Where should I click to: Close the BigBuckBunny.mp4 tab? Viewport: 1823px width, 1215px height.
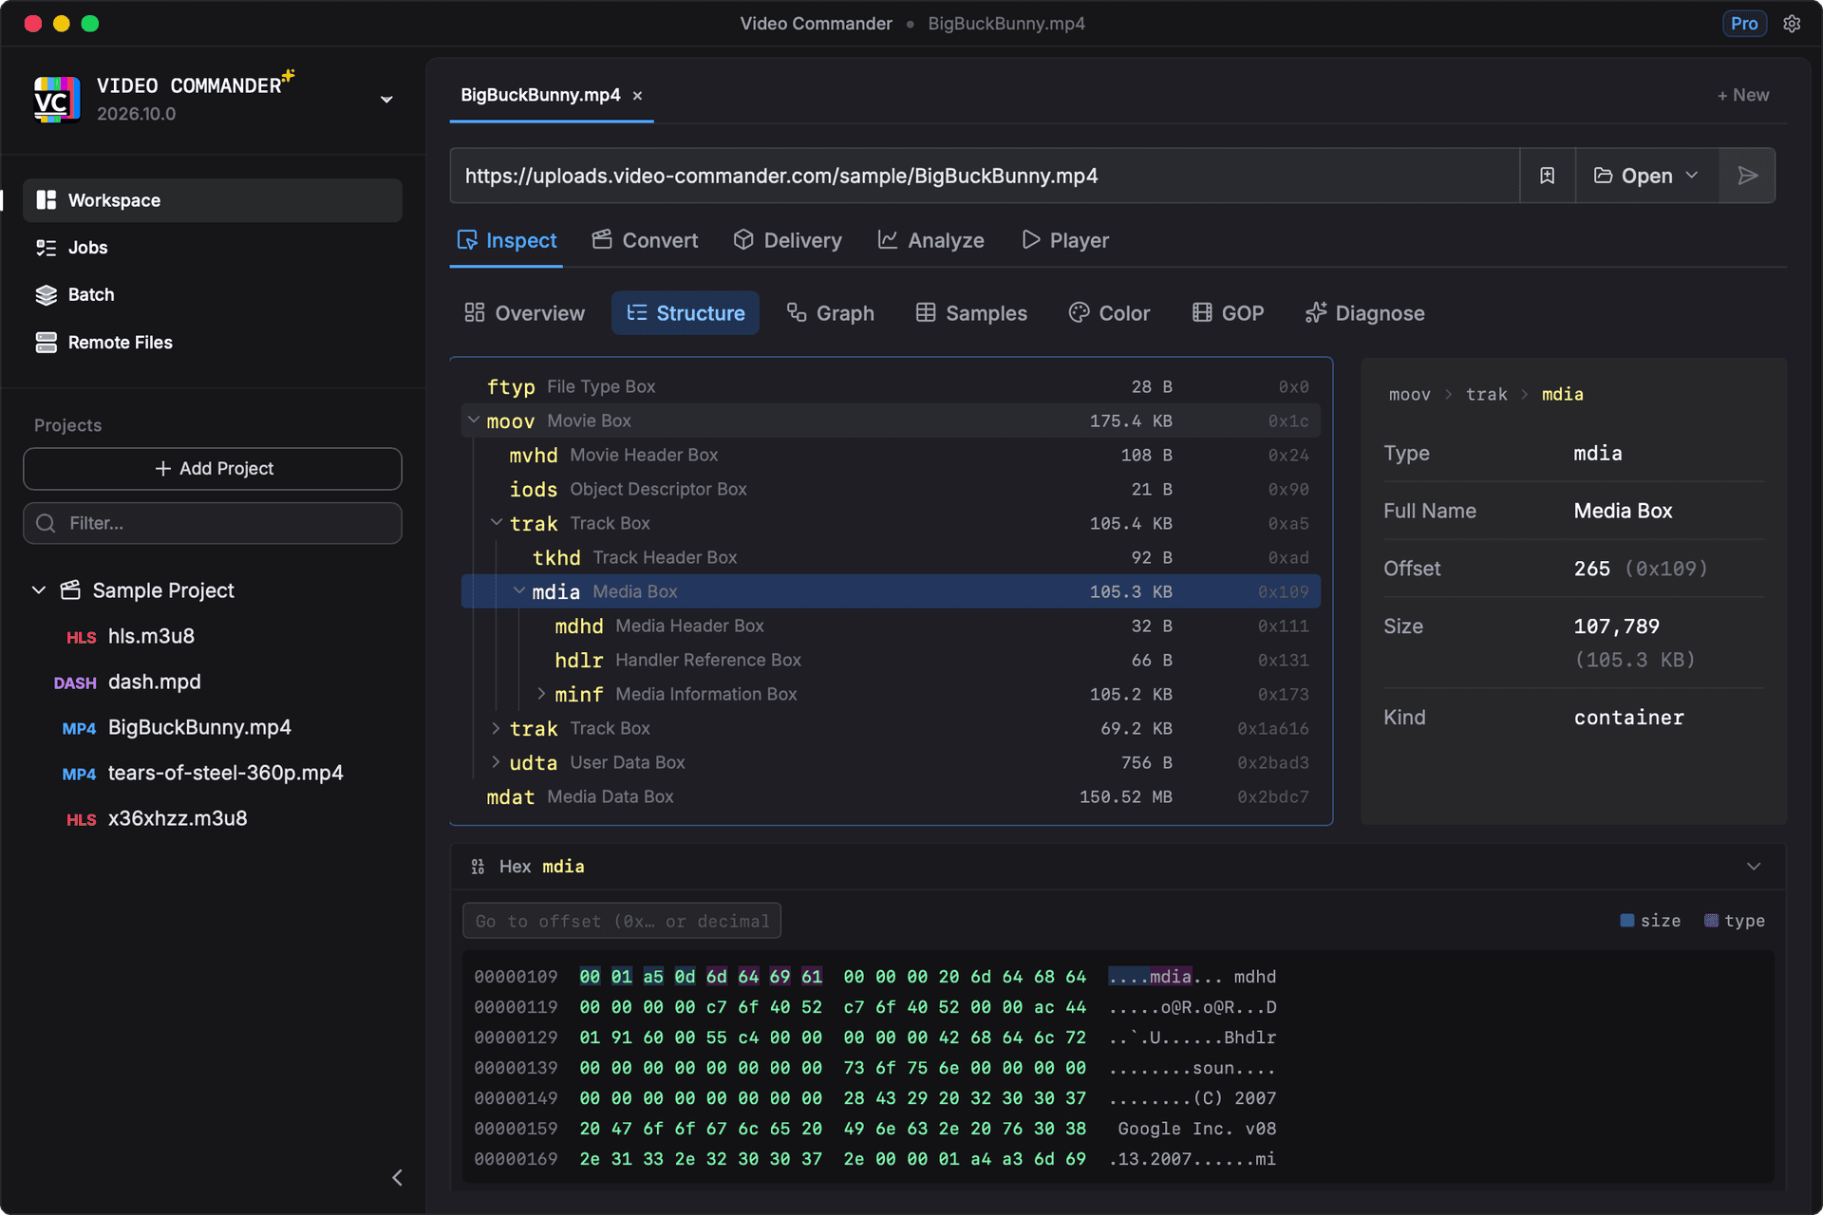click(x=638, y=96)
